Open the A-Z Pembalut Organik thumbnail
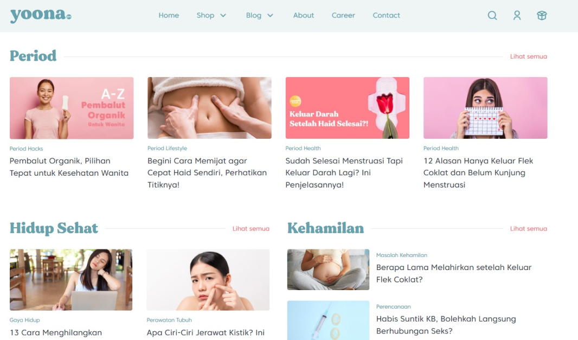This screenshot has height=340, width=578. (72, 108)
